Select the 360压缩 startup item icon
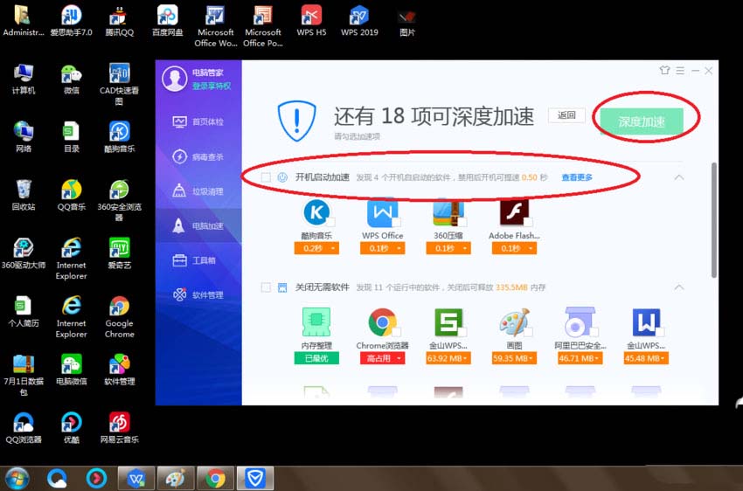This screenshot has height=491, width=743. point(448,212)
